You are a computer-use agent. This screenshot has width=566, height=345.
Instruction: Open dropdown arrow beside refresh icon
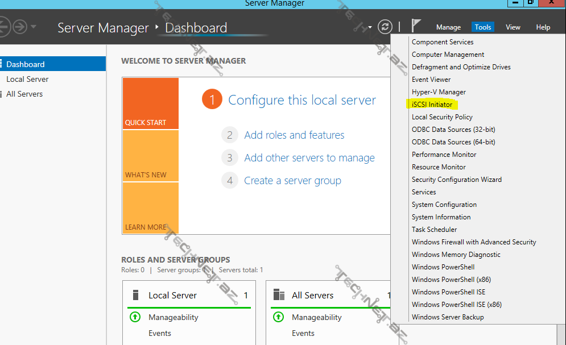pos(370,27)
